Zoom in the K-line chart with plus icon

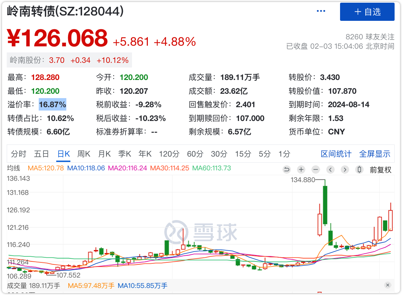[301, 170]
